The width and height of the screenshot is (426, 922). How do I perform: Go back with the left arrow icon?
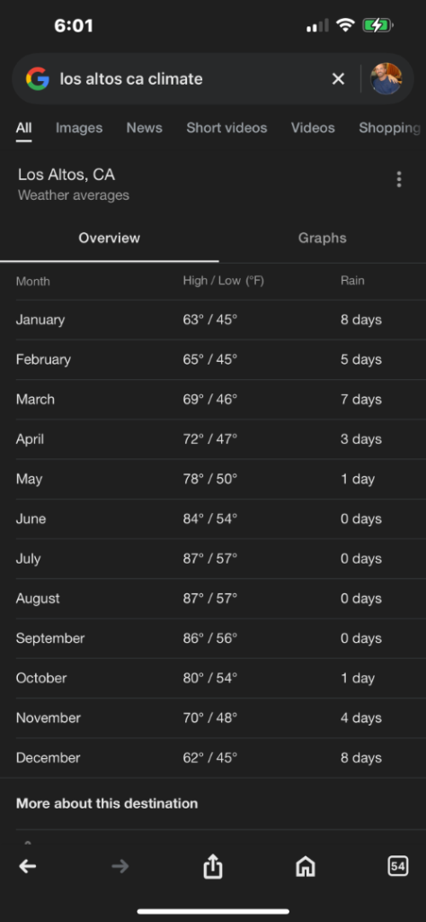28,866
